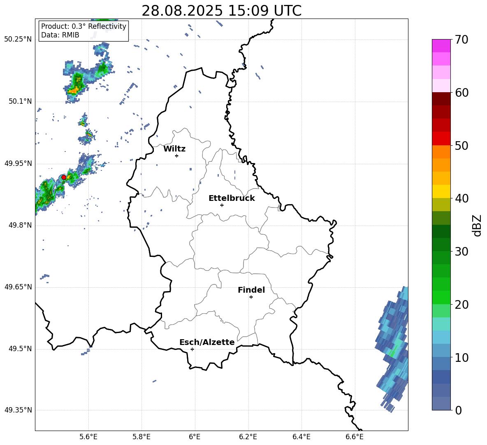Click the 70 tick label on colorbar

click(x=461, y=40)
